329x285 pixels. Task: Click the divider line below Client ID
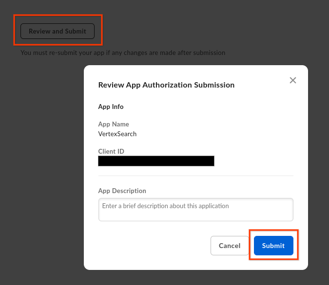click(x=195, y=176)
